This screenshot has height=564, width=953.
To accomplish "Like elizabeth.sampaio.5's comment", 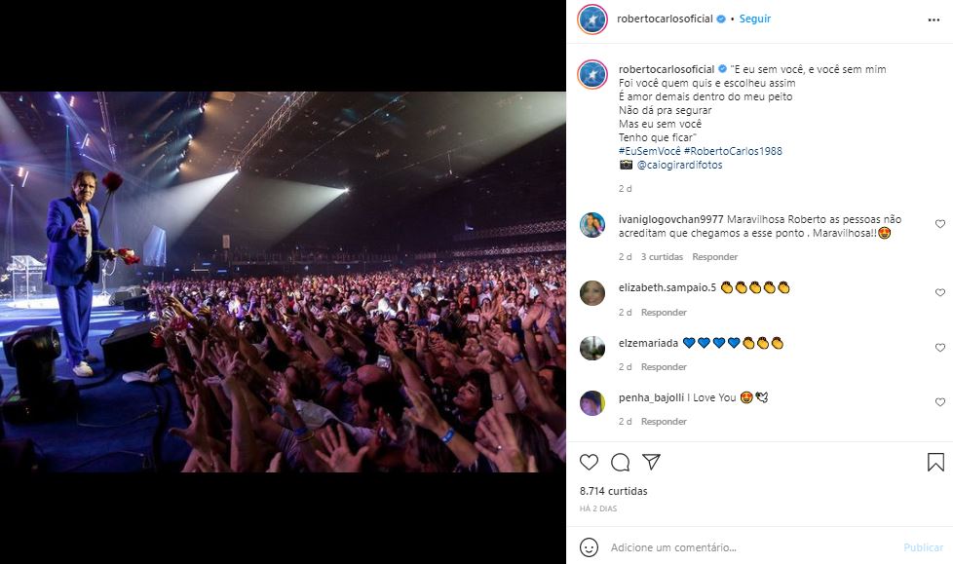I will pyautogui.click(x=939, y=293).
